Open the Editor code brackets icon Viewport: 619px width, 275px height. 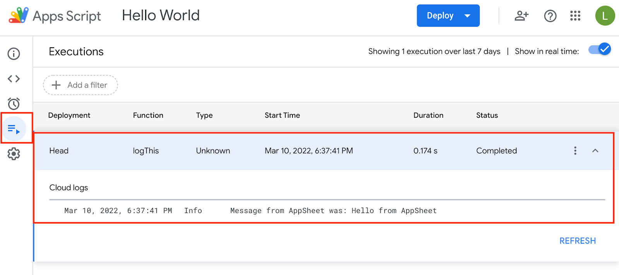pyautogui.click(x=14, y=79)
